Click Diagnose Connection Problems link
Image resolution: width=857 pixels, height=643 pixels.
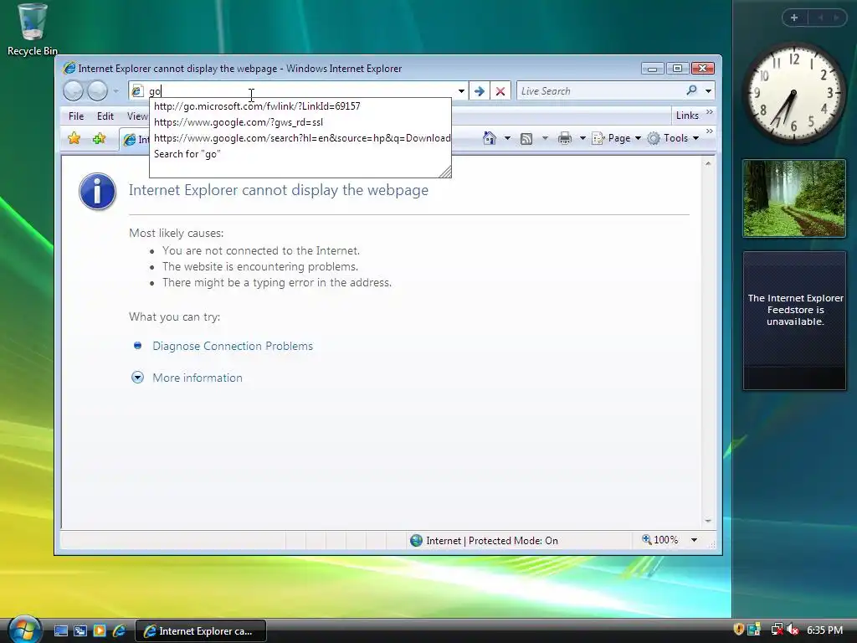233,346
